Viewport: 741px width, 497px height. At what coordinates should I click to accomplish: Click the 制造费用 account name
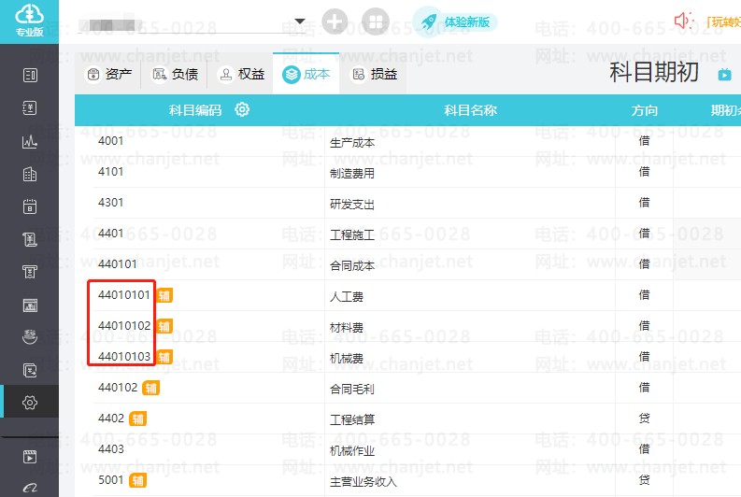pyautogui.click(x=352, y=174)
